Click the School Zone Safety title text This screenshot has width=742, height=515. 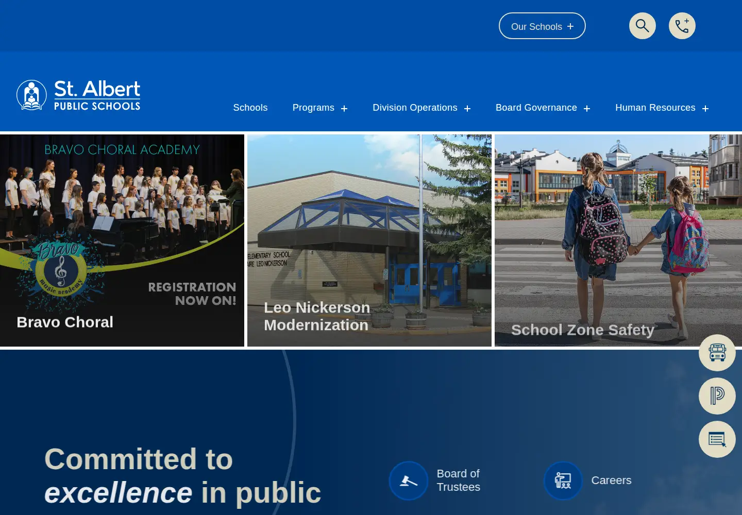[x=583, y=330]
